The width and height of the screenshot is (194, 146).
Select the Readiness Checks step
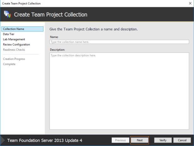click(14, 50)
